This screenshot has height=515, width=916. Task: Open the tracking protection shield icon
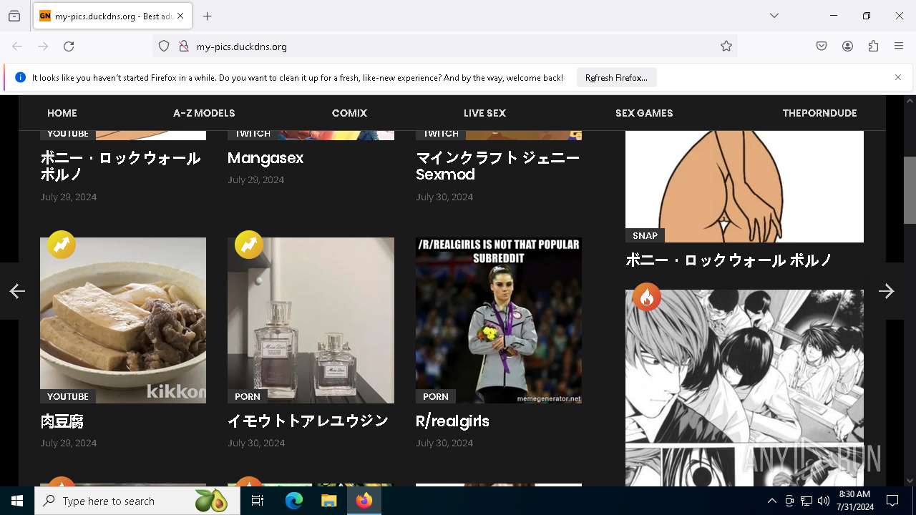[x=164, y=46]
